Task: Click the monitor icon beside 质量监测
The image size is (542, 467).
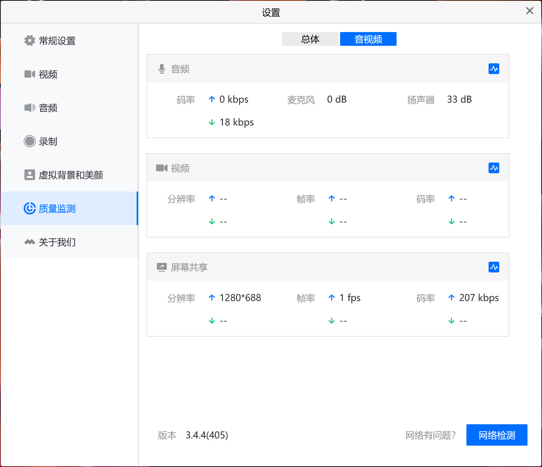Action: coord(30,208)
